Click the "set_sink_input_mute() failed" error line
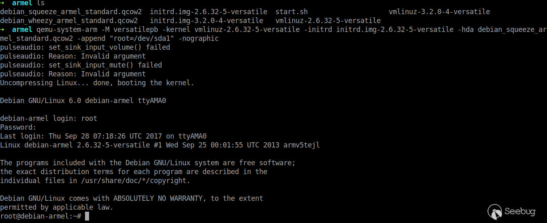The image size is (547, 223). 81,65
